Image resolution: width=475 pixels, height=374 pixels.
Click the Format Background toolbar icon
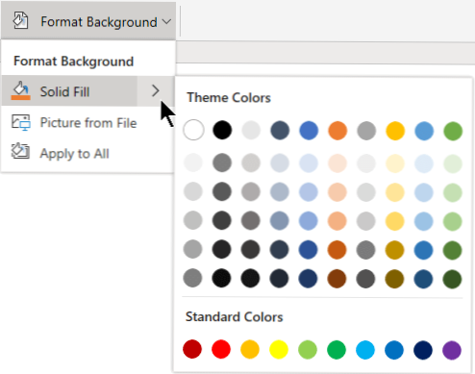(x=20, y=21)
